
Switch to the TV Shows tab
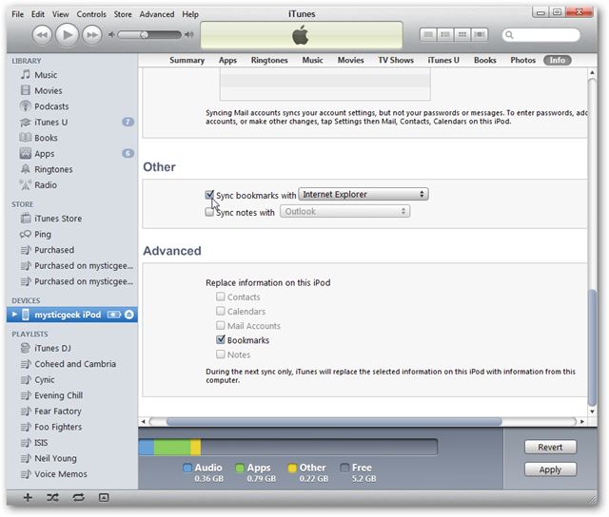point(396,60)
